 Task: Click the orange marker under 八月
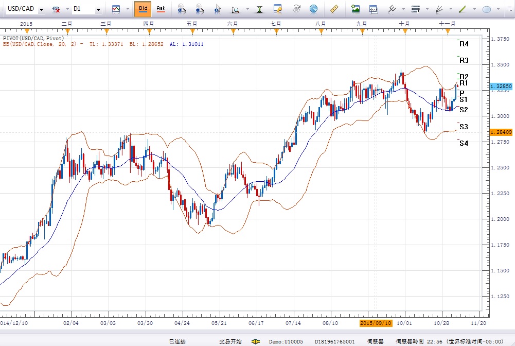(x=321, y=31)
